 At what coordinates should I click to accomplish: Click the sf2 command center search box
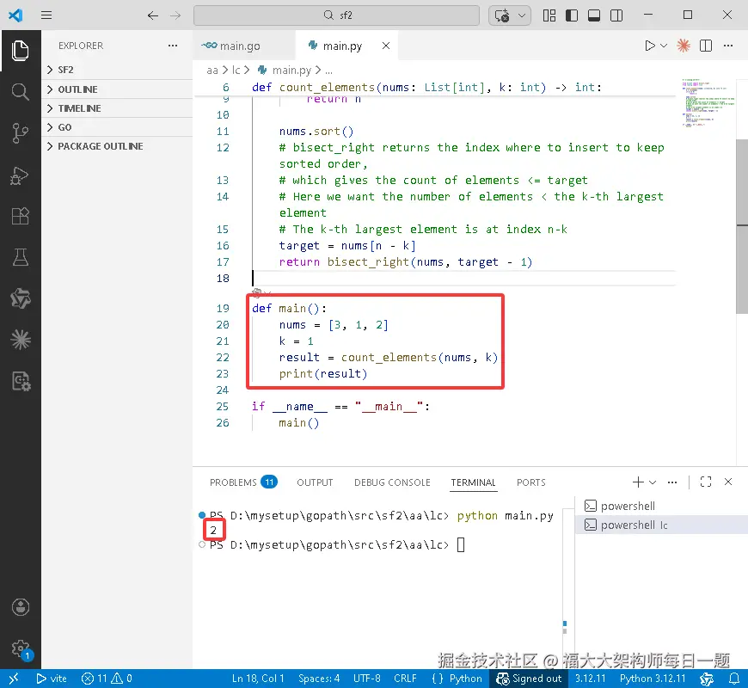[x=336, y=15]
